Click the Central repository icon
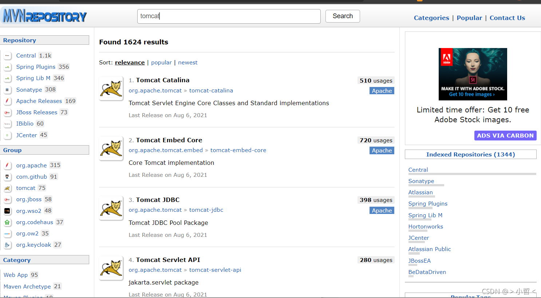This screenshot has height=298, width=541. point(7,56)
